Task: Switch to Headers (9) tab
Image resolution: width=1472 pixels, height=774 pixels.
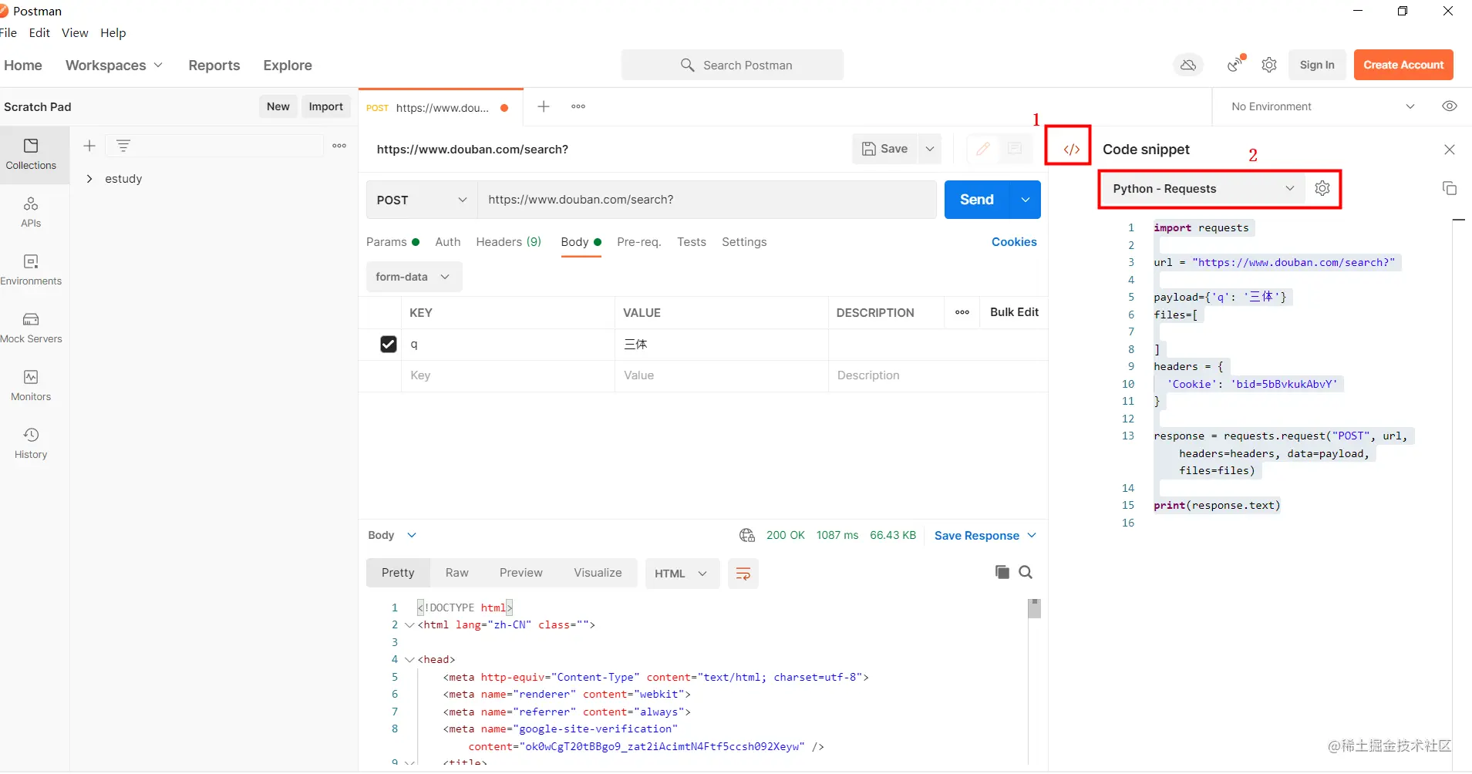Action: coord(508,242)
